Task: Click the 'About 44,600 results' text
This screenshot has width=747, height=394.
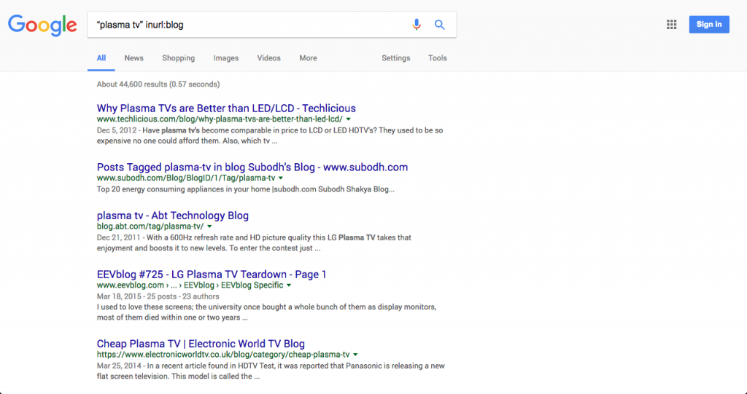Action: 158,84
